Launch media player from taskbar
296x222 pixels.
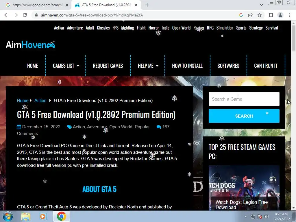[43, 216]
